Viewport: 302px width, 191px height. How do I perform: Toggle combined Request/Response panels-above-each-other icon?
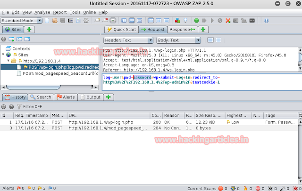click(x=167, y=21)
